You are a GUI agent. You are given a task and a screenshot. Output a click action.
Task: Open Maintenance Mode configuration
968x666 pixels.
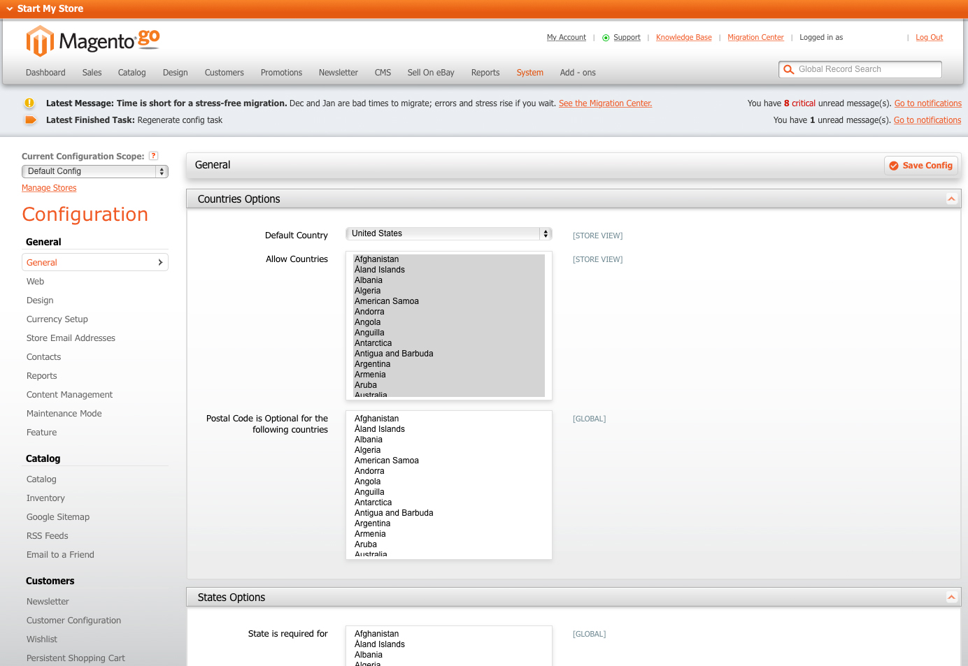[x=64, y=414]
